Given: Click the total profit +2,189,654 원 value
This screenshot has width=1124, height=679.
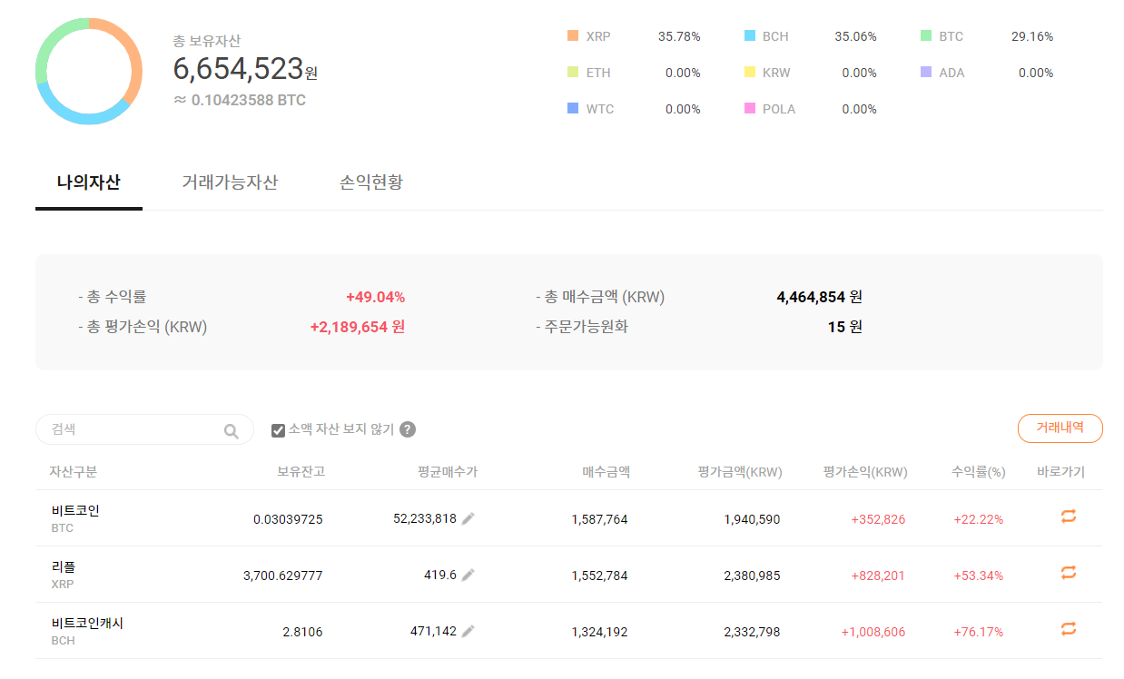Looking at the screenshot, I should (358, 327).
